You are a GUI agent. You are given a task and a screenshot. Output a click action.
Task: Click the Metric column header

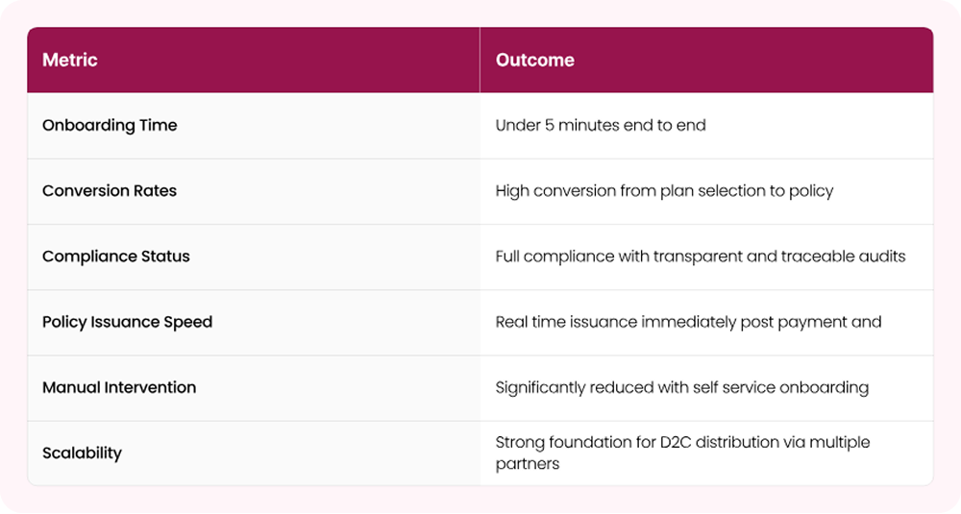click(x=70, y=60)
